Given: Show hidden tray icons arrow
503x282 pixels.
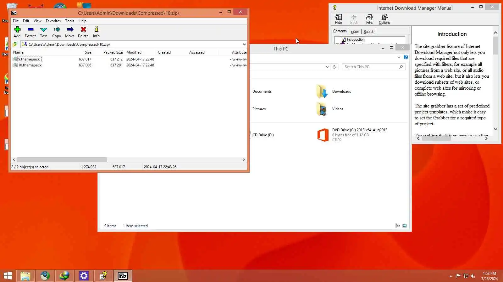Looking at the screenshot, I should click(x=450, y=276).
